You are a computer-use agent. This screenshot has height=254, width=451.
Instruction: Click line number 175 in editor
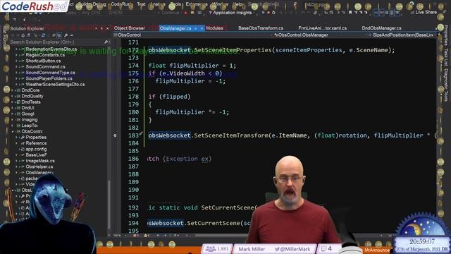[x=133, y=73]
